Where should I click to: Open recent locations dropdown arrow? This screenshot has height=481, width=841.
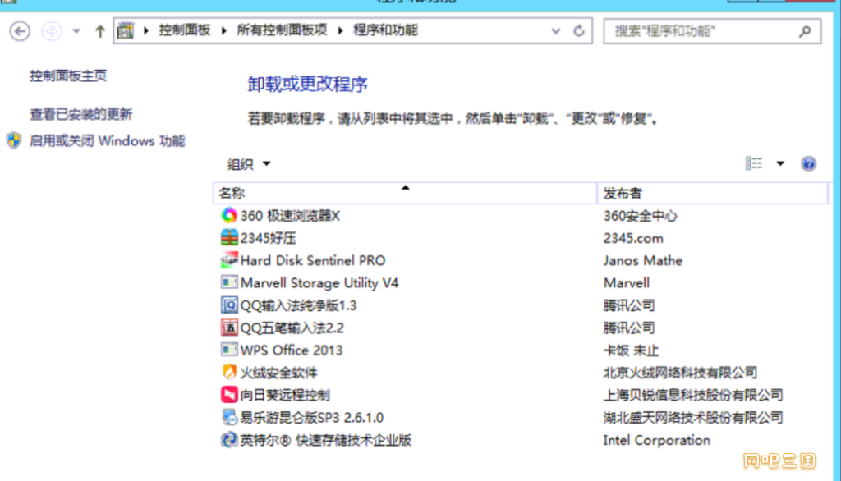coord(76,31)
